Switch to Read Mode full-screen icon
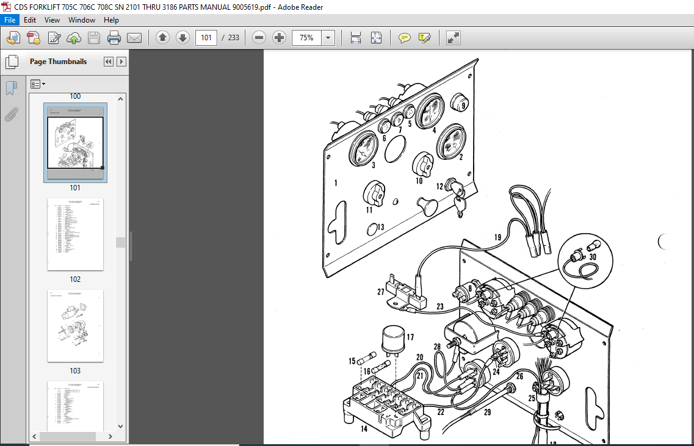Image resolution: width=694 pixels, height=446 pixels. (x=453, y=38)
